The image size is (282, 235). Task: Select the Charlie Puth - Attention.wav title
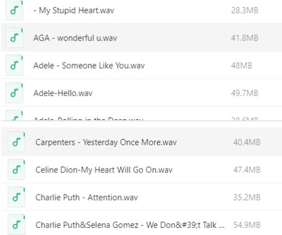87,197
